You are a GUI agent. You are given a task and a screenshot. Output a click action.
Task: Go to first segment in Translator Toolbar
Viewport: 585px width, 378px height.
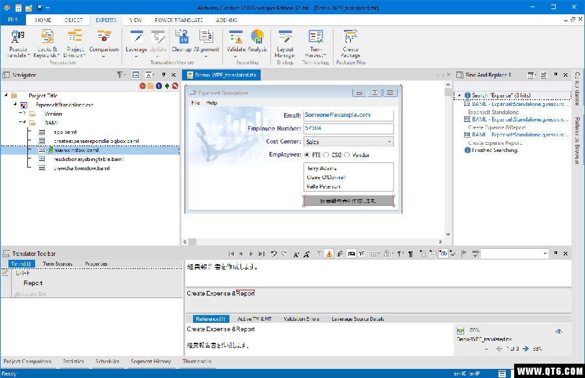[231, 254]
